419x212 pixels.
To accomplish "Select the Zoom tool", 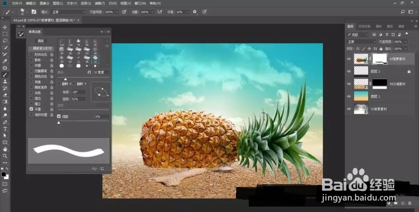I will click(x=5, y=156).
